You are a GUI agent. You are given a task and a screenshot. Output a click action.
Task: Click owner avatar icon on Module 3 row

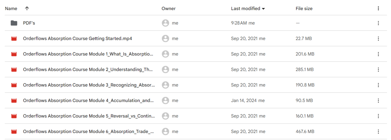click(165, 85)
